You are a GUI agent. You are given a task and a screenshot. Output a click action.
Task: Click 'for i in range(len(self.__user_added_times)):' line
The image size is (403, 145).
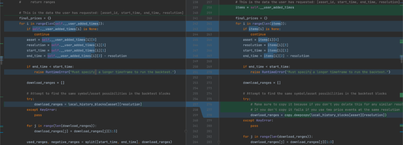pos(61,23)
